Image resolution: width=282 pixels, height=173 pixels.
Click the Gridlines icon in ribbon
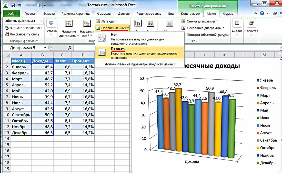click(150, 23)
